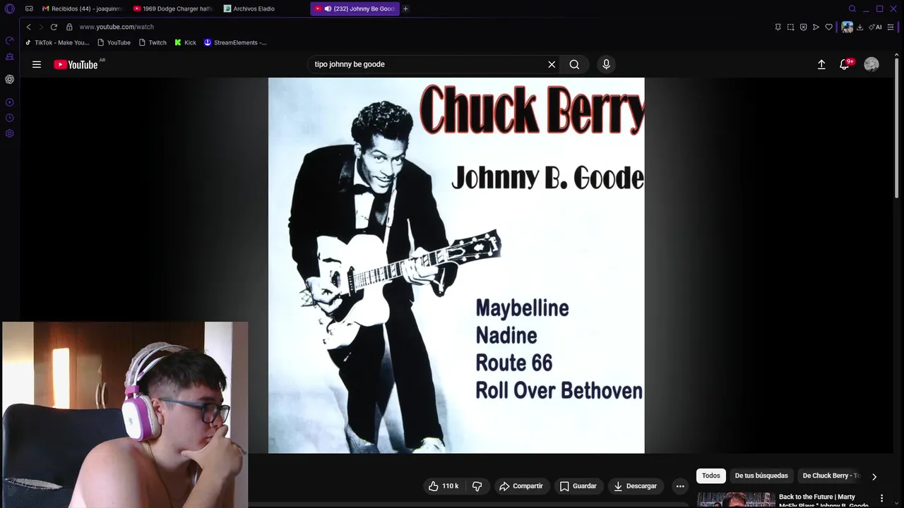Open sidebar Settings gear icon
This screenshot has width=904, height=508.
10,133
